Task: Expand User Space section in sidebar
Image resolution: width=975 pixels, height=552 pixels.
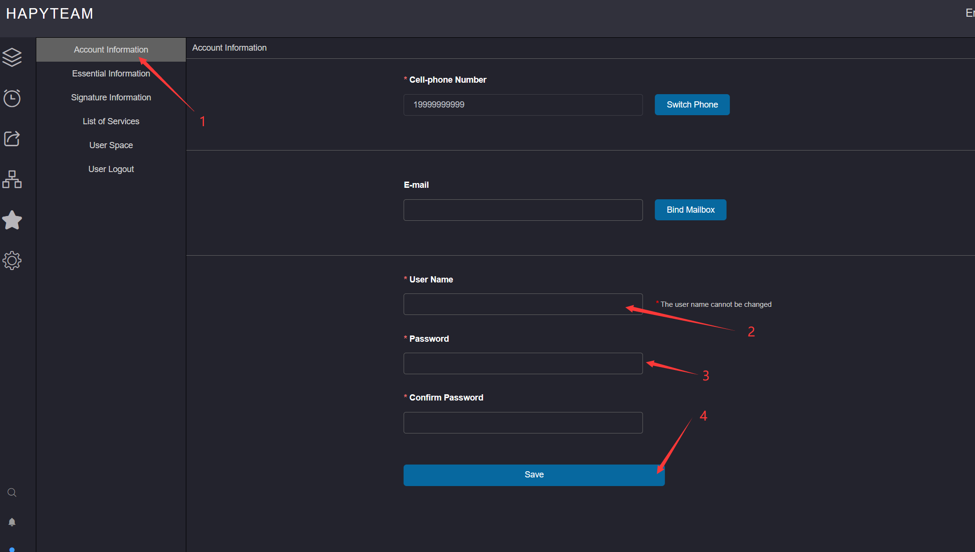Action: click(111, 145)
